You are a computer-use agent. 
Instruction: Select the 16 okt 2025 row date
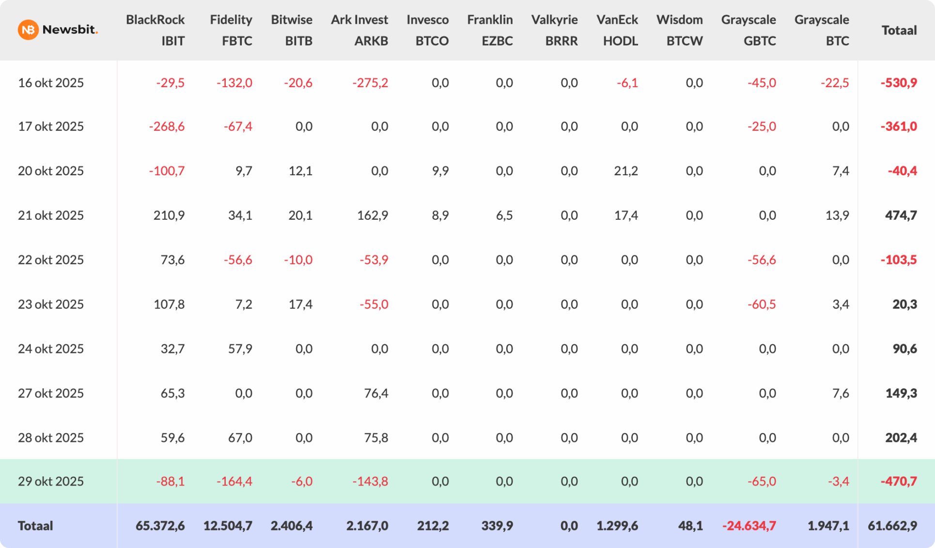pos(51,83)
